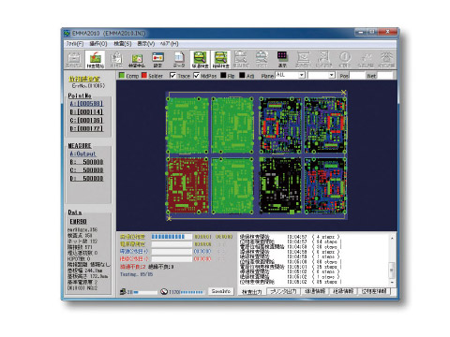Click the A:[000598] point number link
Screen dimensions: 450x337
(86, 104)
